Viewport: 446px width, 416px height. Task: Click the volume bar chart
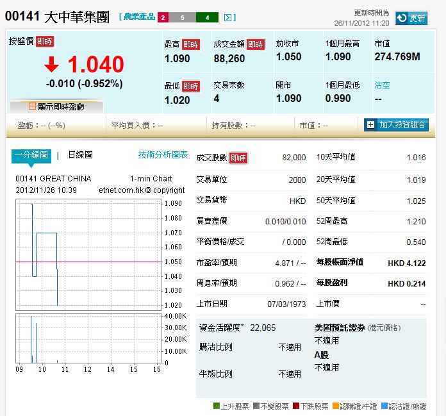(88, 338)
